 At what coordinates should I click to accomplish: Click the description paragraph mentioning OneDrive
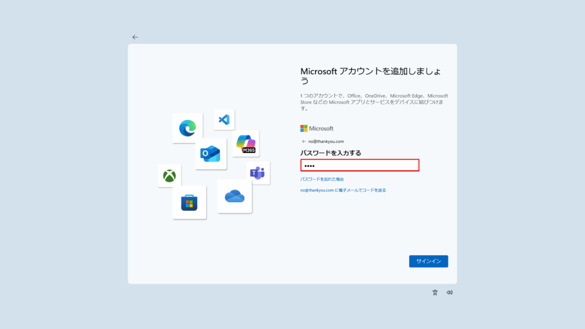pyautogui.click(x=374, y=102)
